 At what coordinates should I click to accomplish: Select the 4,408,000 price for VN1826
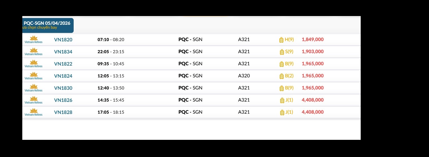tap(313, 100)
